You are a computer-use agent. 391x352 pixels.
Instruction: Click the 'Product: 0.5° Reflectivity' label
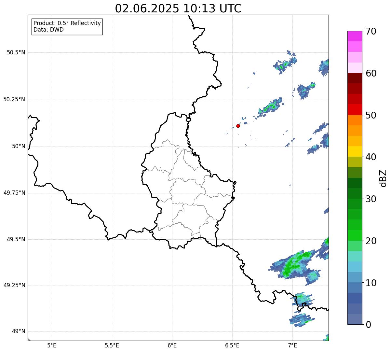pos(67,23)
